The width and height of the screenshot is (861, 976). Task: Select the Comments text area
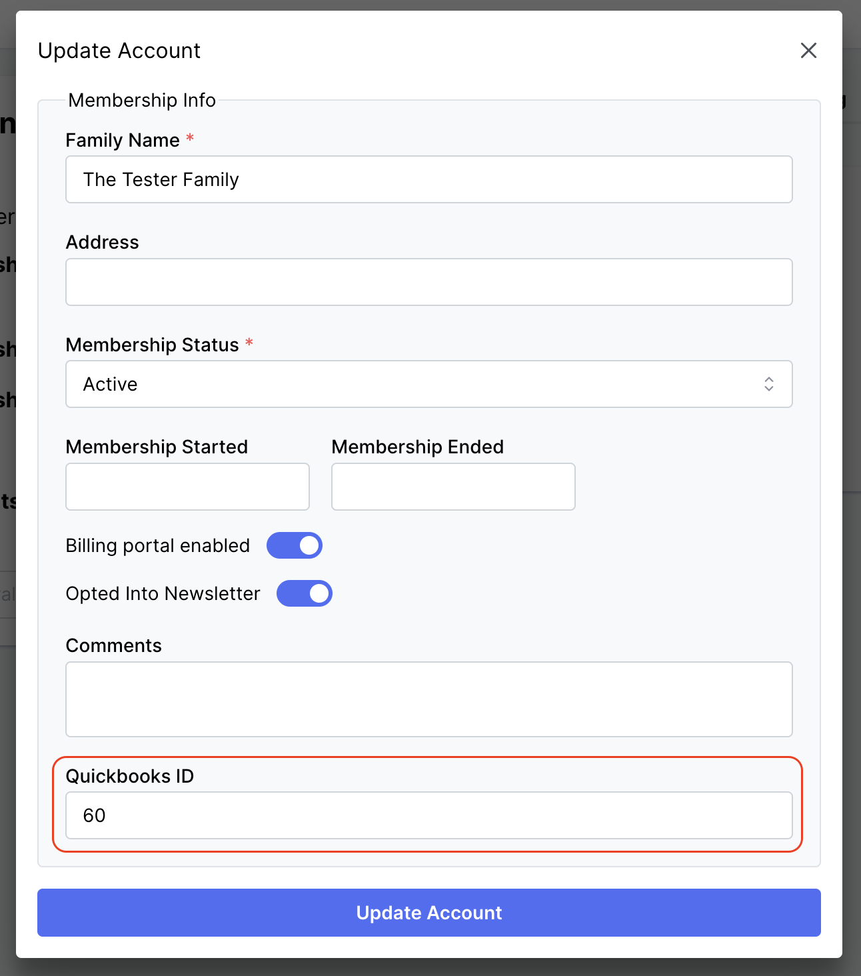[429, 699]
